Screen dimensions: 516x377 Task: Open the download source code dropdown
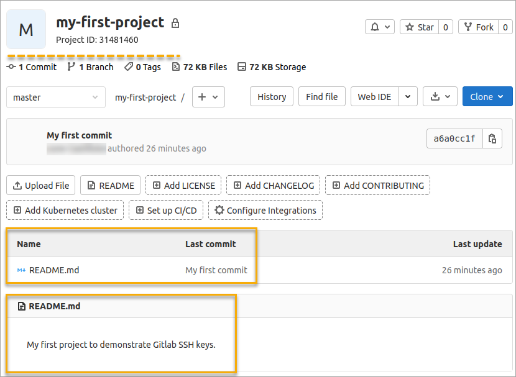click(440, 97)
